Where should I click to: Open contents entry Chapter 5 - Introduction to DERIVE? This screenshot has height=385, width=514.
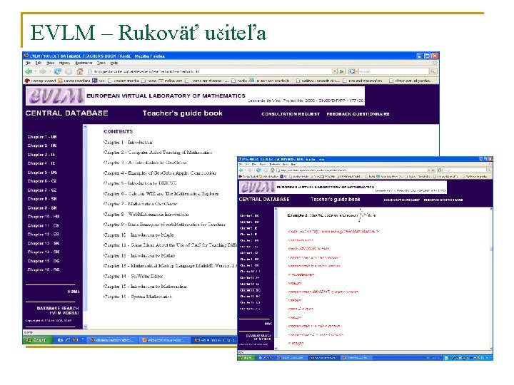point(140,183)
